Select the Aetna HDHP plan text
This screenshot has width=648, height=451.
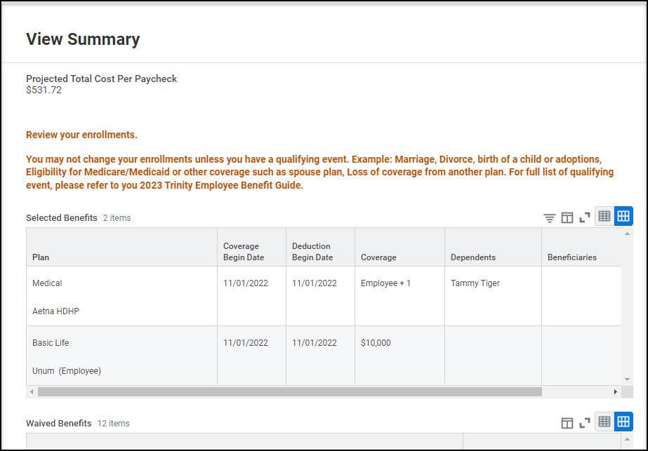[x=55, y=311]
